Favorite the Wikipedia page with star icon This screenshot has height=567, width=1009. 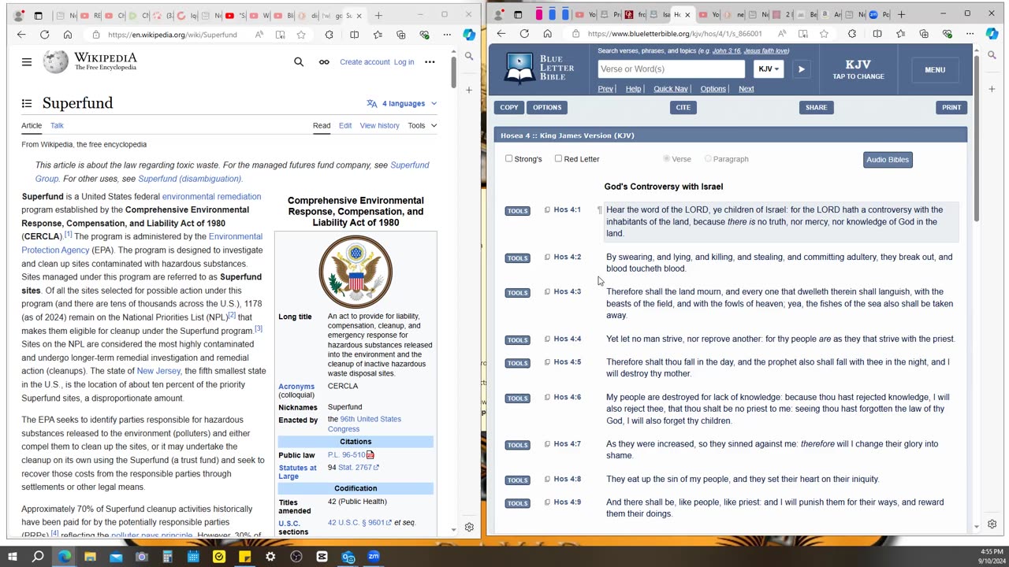point(301,35)
